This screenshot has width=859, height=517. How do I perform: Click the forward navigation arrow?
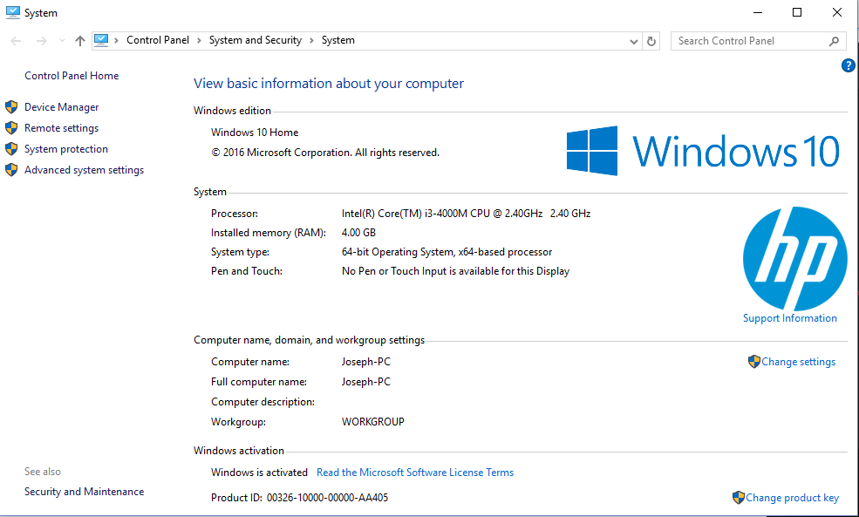[x=41, y=41]
